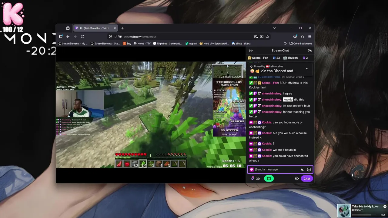Open StreamElements - My bookmark
The image size is (388, 218).
(x=73, y=44)
